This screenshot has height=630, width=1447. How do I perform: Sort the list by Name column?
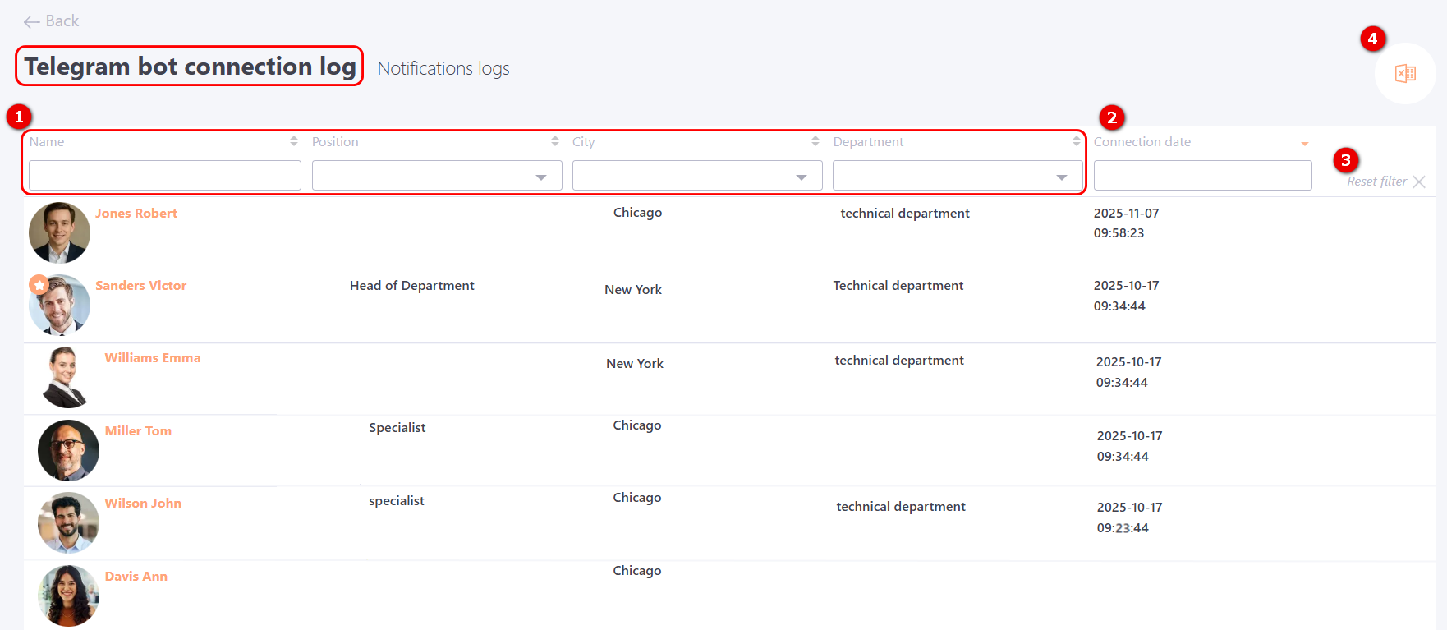point(294,141)
